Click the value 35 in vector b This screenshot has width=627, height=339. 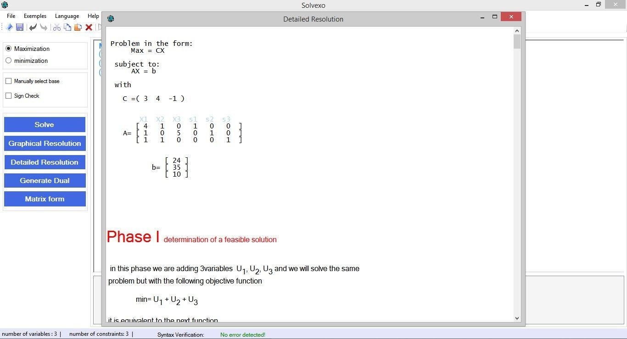pos(177,167)
